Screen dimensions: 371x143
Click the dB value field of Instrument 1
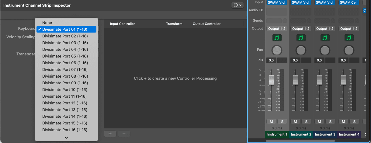pos(271,60)
